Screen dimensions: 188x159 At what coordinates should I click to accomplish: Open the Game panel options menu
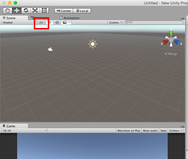coord(182,127)
